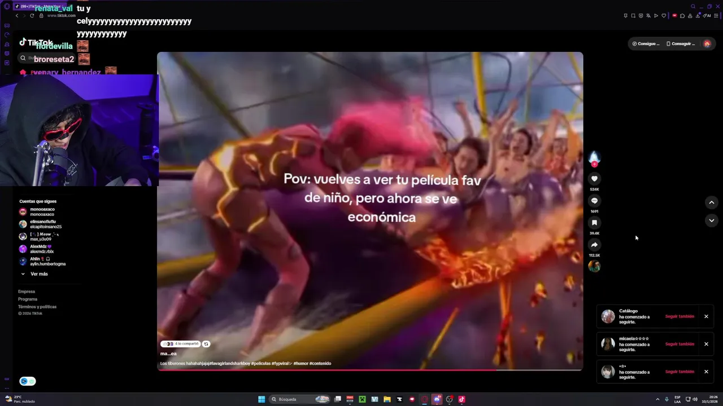Open the pinboard pin icon in the toolbar
723x406 pixels.
625,16
